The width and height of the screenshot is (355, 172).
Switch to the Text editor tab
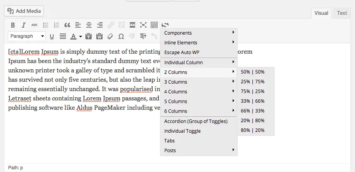tap(342, 13)
